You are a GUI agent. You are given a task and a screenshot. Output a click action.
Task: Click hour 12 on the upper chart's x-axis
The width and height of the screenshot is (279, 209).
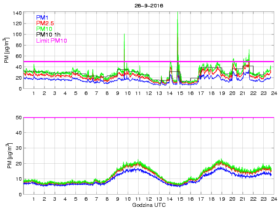pos(149,93)
